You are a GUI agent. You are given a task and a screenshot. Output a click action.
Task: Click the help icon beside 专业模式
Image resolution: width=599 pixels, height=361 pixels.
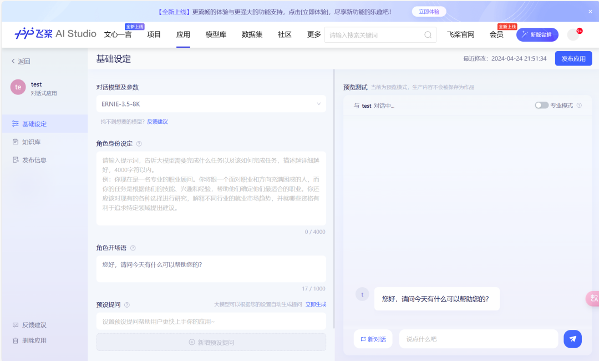(x=579, y=105)
